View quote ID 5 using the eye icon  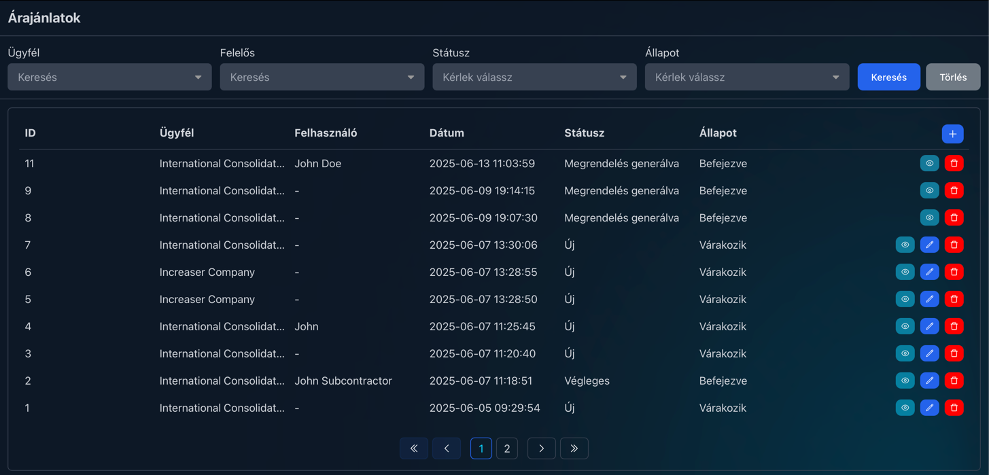(905, 299)
